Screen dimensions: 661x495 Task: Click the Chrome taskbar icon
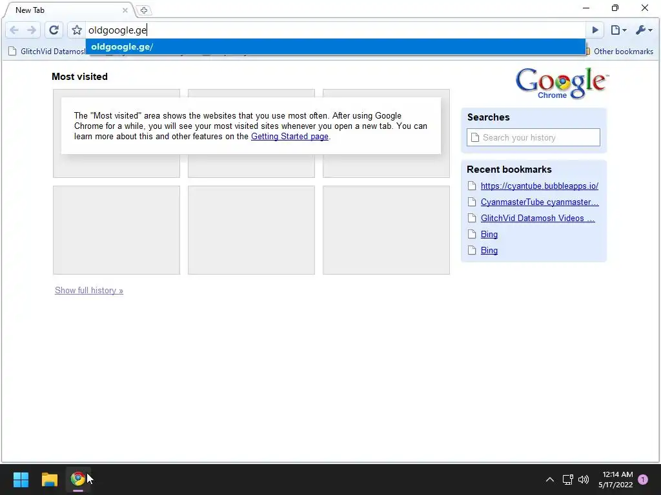(78, 479)
